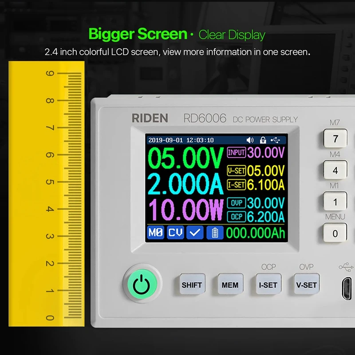
Task: Click the CV mode indicator
Action: point(175,233)
